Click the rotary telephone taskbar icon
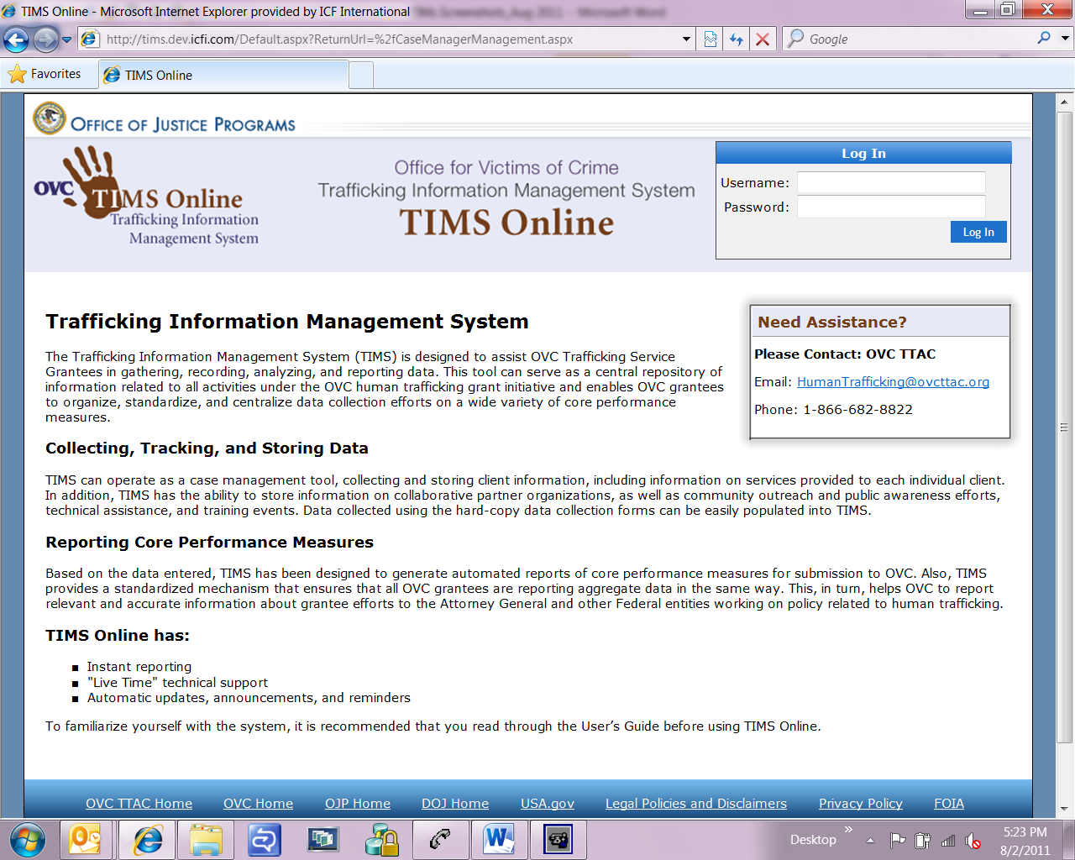This screenshot has height=860, width=1075. pos(558,840)
